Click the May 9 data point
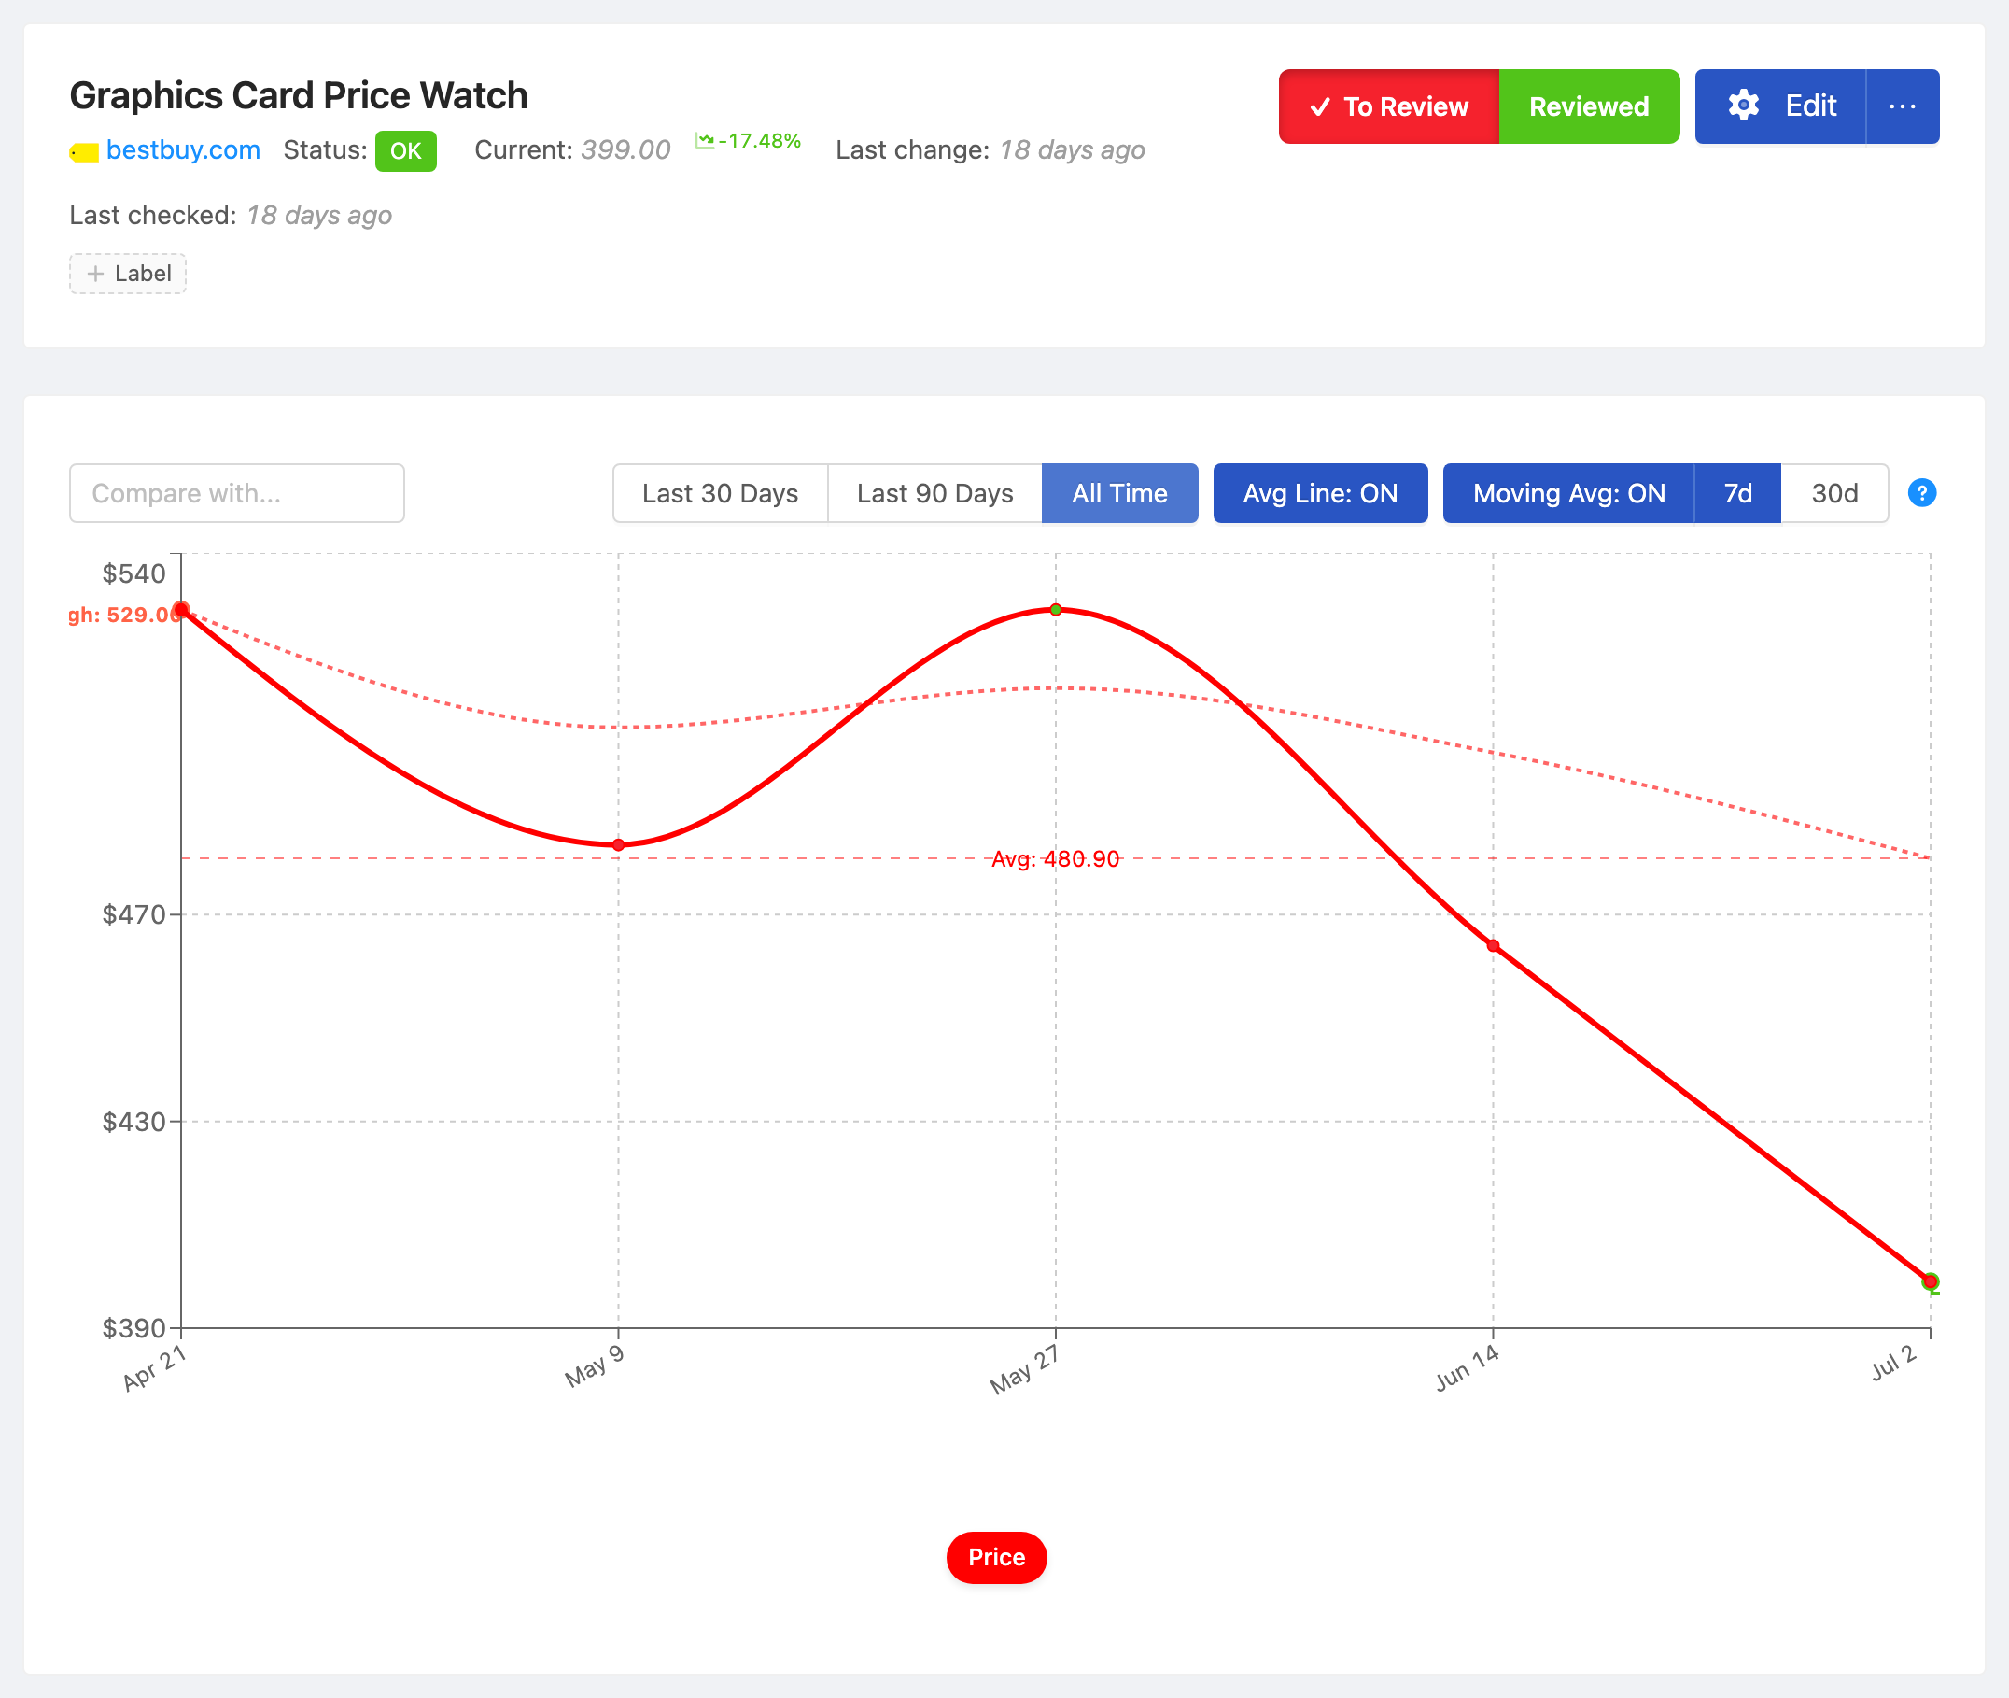The width and height of the screenshot is (2009, 1698). point(619,845)
